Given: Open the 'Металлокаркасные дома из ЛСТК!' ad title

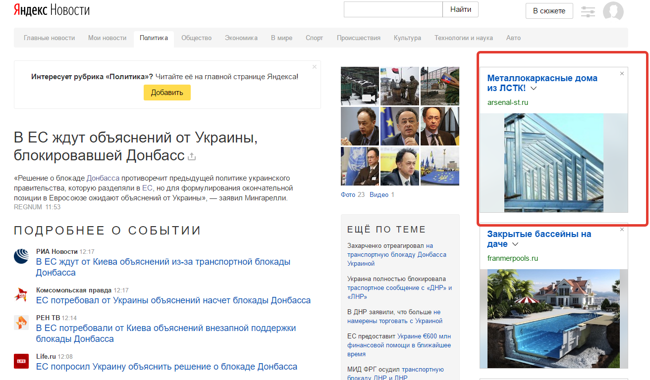Looking at the screenshot, I should click(x=542, y=83).
